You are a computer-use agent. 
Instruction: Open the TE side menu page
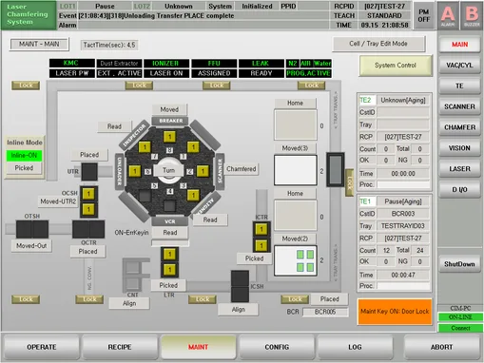[459, 86]
